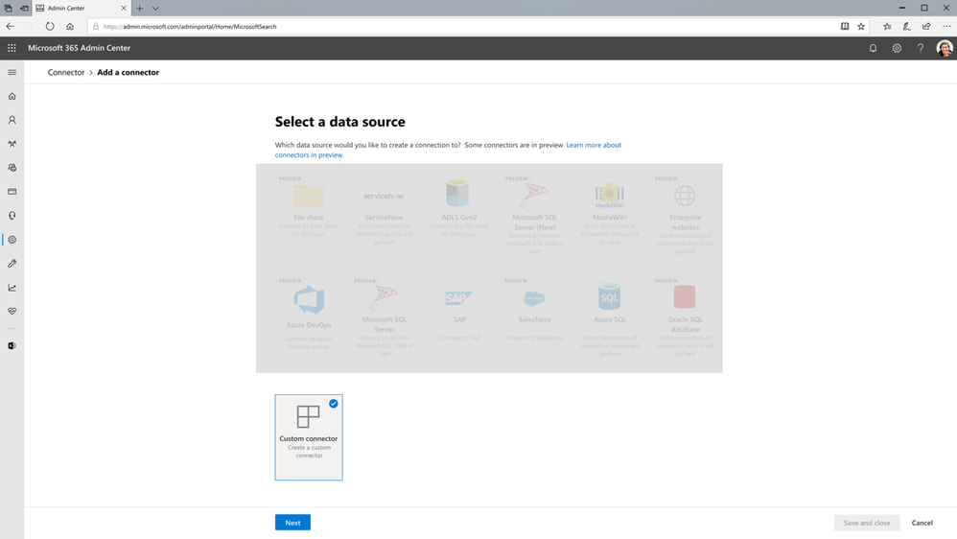Open help question mark icon
The image size is (957, 539).
[x=921, y=48]
